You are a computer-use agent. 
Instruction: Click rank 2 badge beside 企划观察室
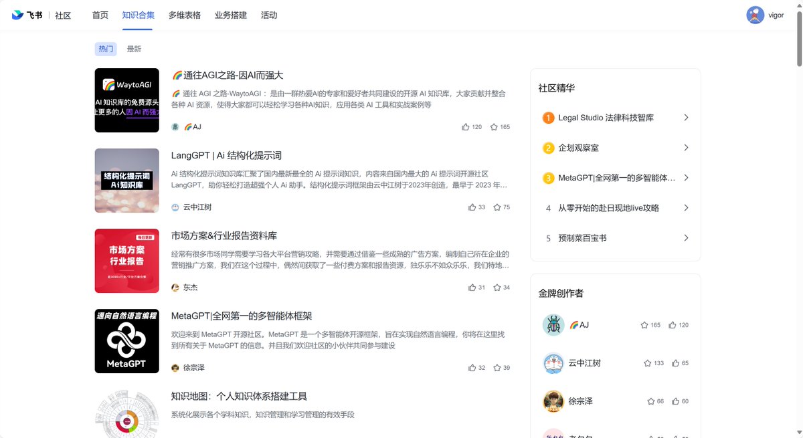coord(548,148)
